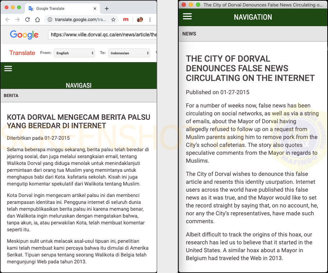This screenshot has width=328, height=273.
Task: Click paragraph starting 'Selama beberapa minggu sekarang'
Action: coord(78,167)
